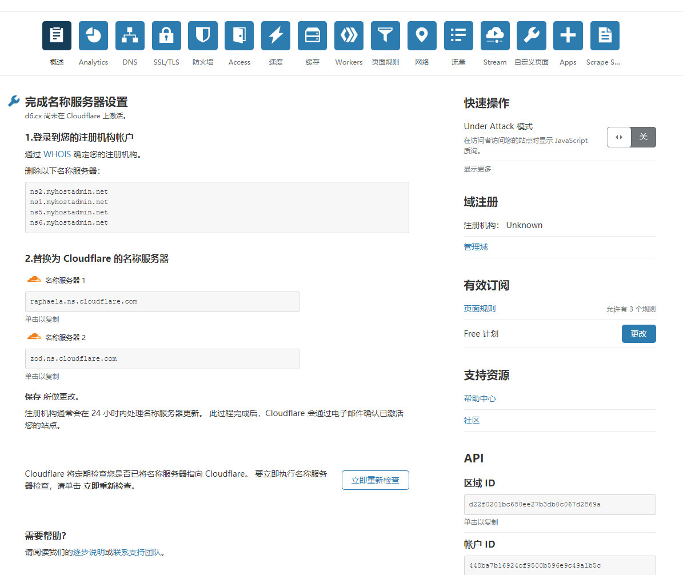Click the ns1.myhostadmin.net entry
This screenshot has width=683, height=575.
click(69, 202)
